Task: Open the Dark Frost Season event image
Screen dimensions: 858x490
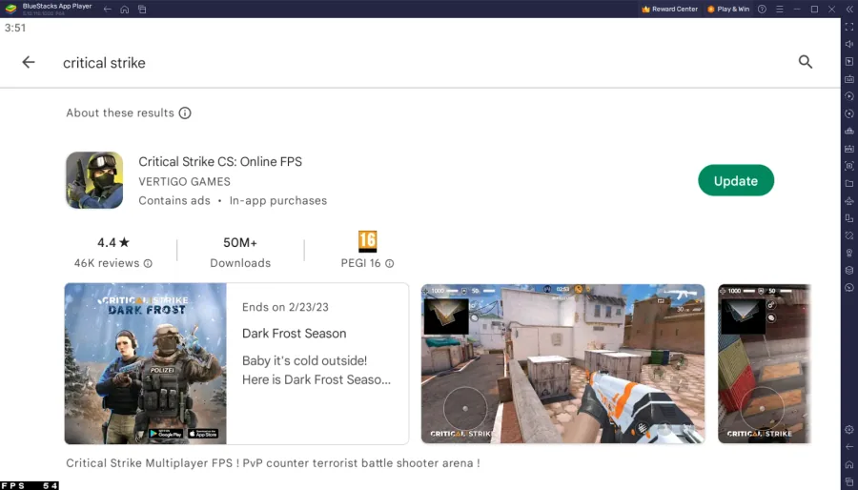Action: pyautogui.click(x=146, y=363)
